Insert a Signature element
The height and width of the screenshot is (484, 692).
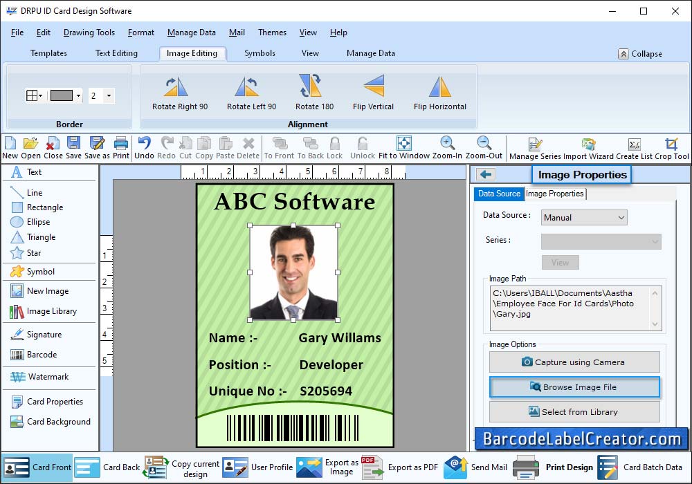tap(36, 335)
